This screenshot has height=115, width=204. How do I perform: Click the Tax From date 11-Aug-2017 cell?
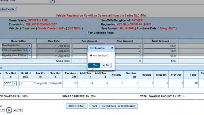[x=40, y=83]
